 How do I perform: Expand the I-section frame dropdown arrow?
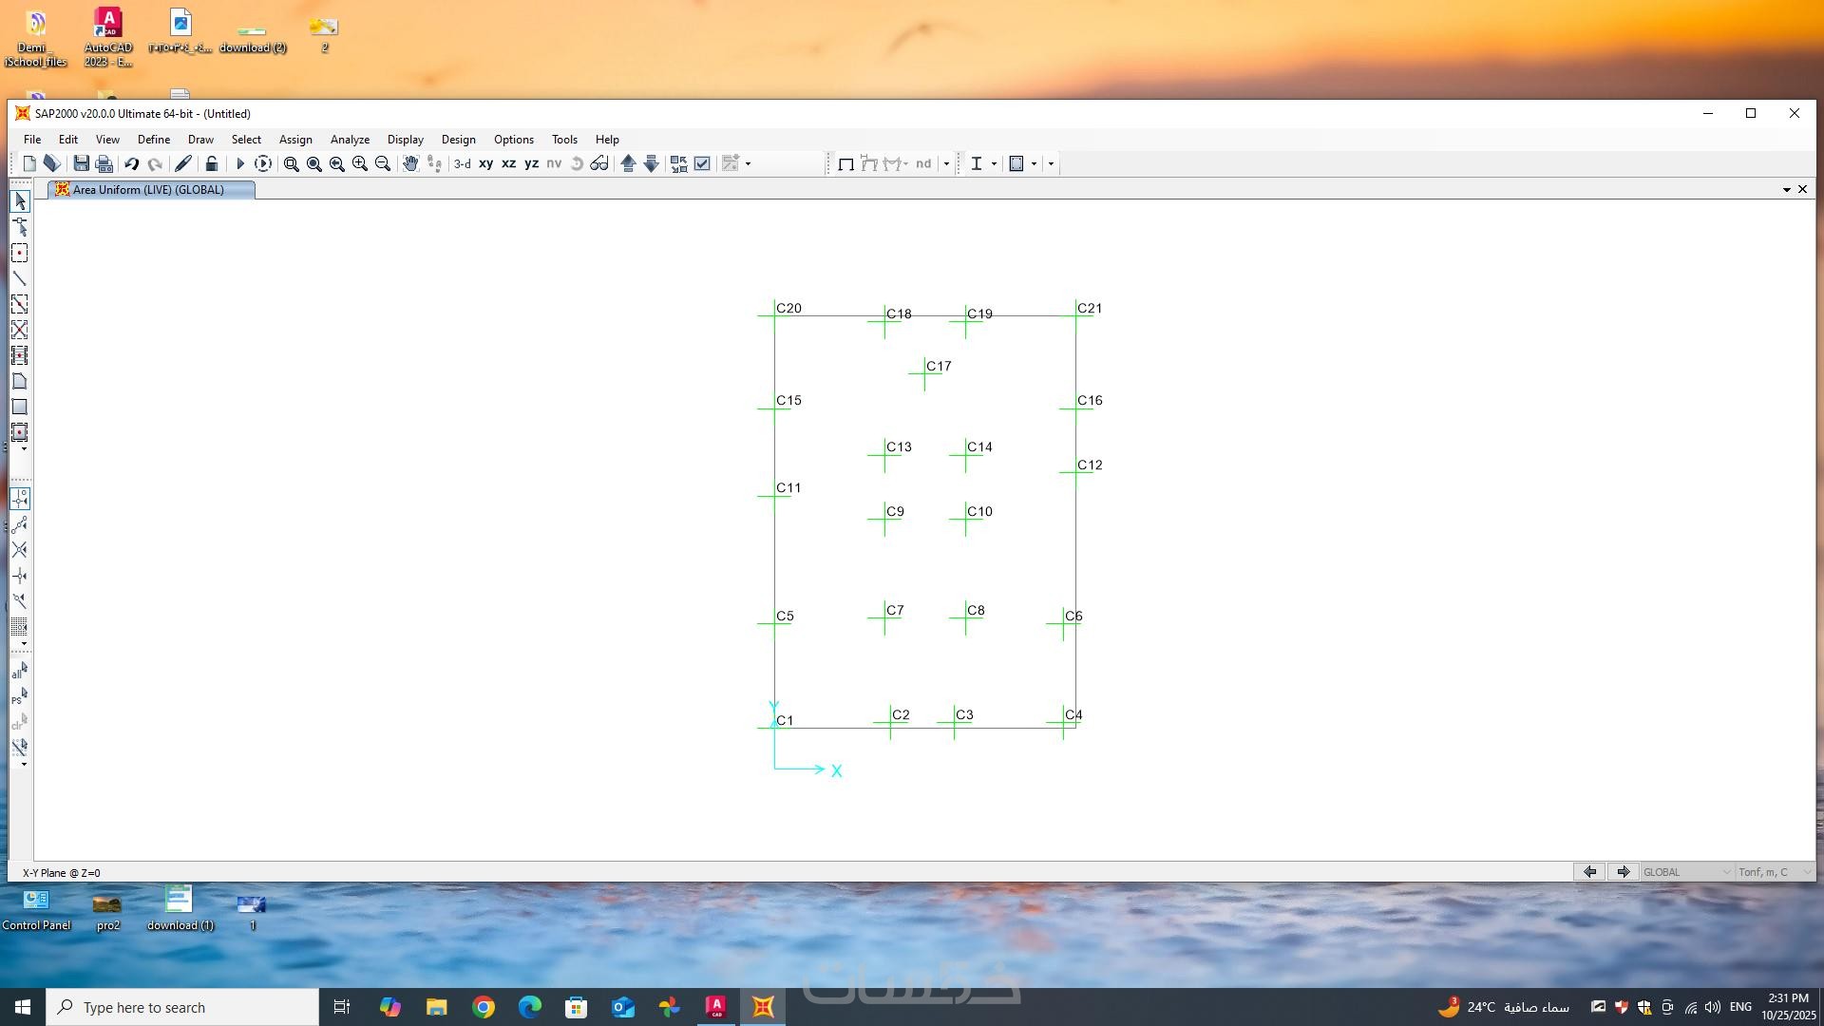point(994,163)
